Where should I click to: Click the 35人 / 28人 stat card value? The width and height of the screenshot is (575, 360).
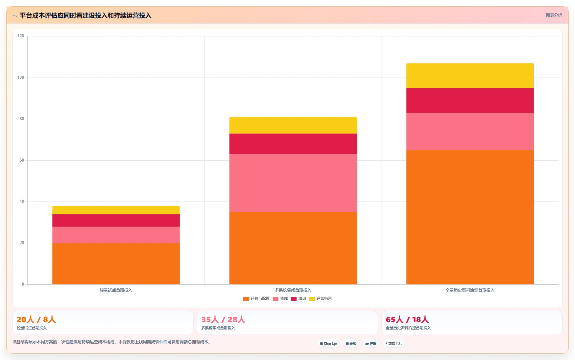(223, 320)
